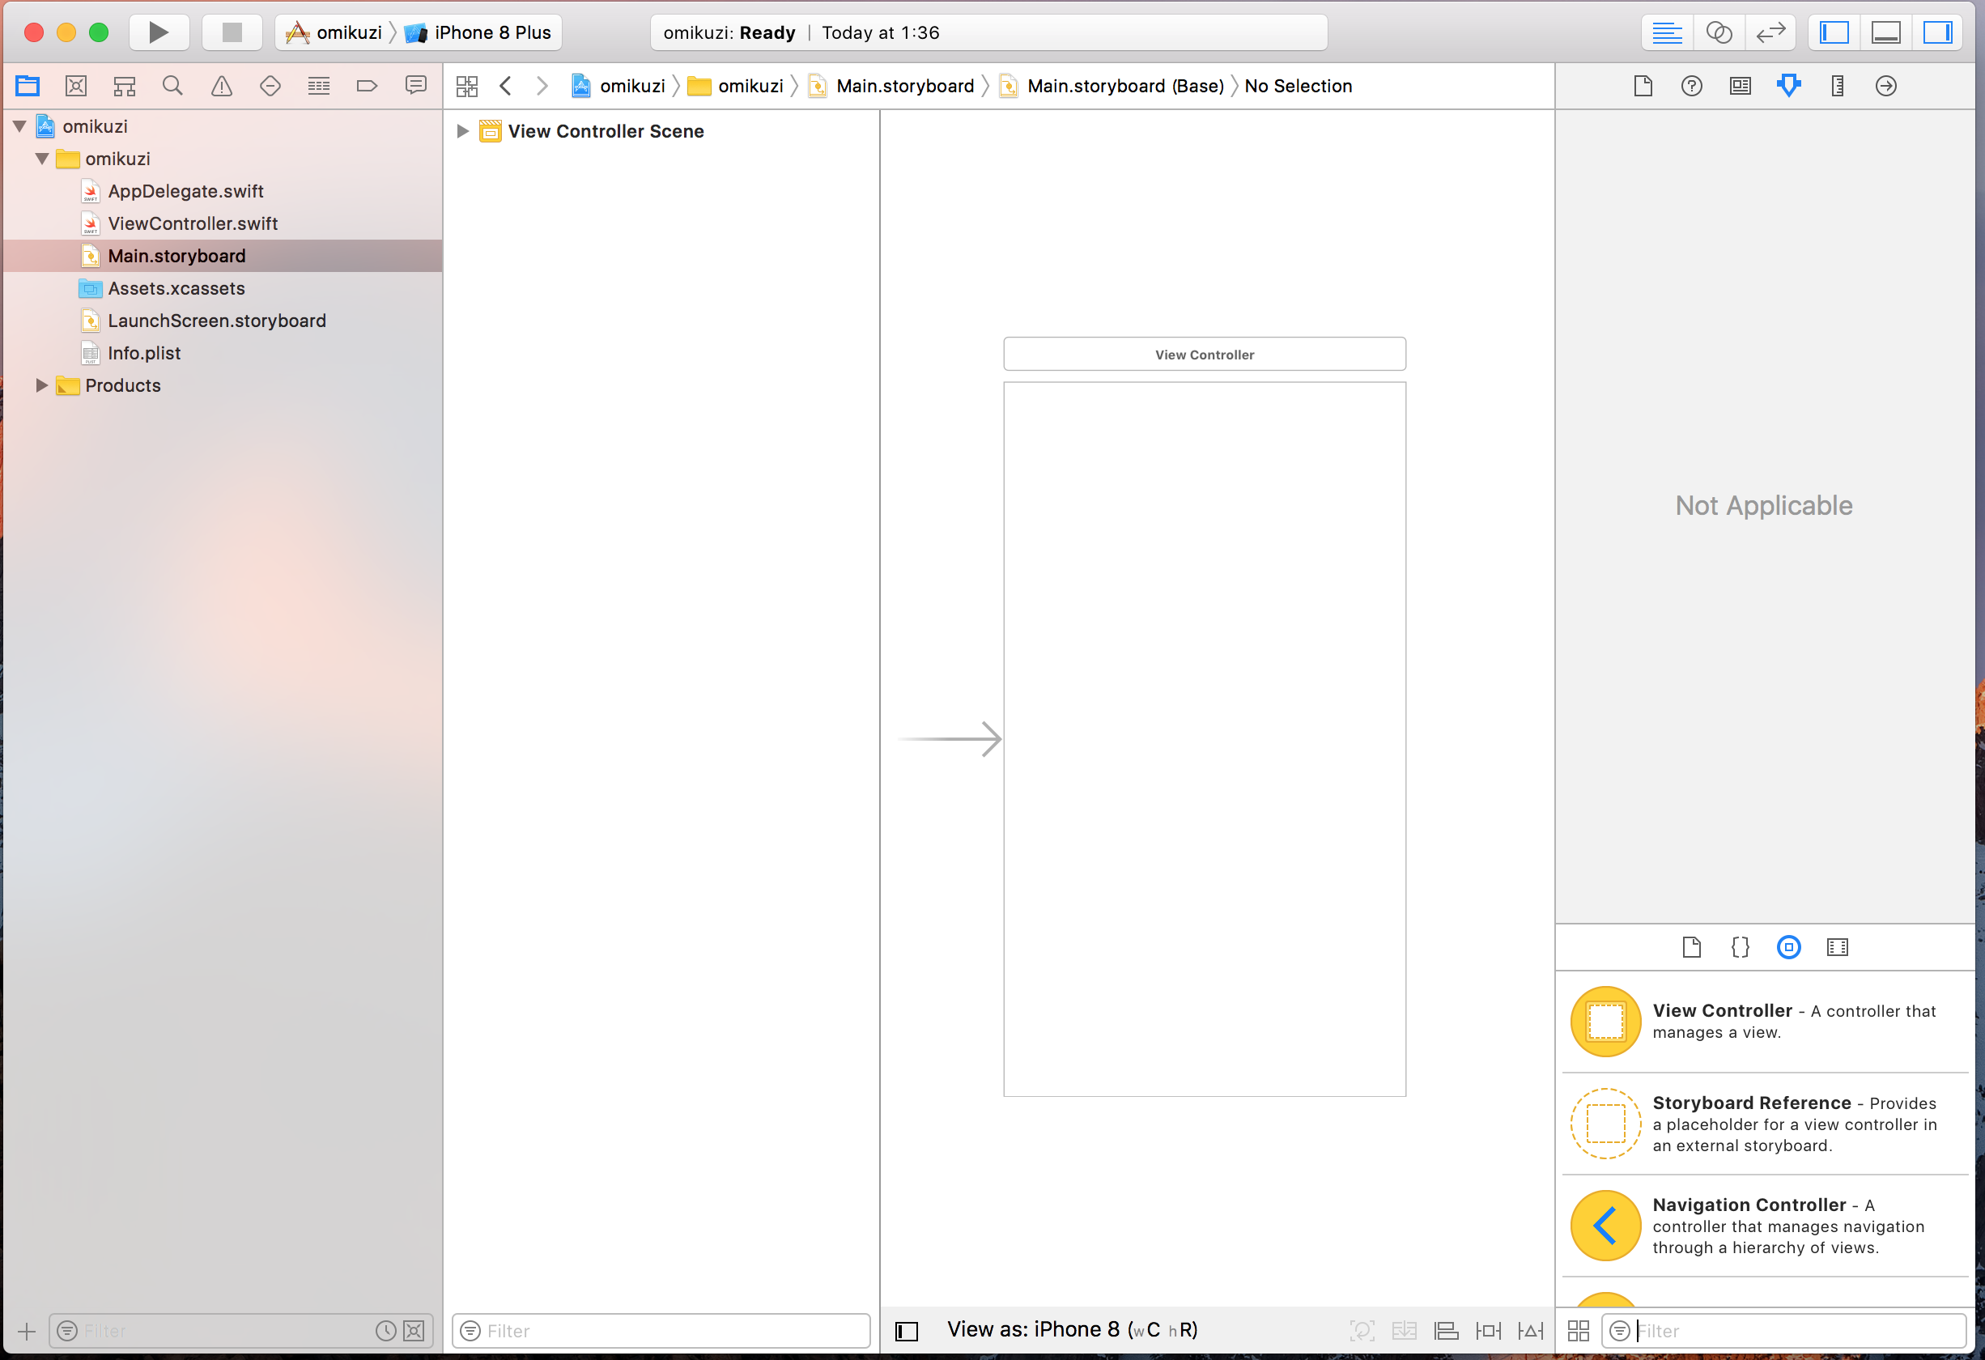Open the iPhone 8 Plus device selector

click(492, 32)
